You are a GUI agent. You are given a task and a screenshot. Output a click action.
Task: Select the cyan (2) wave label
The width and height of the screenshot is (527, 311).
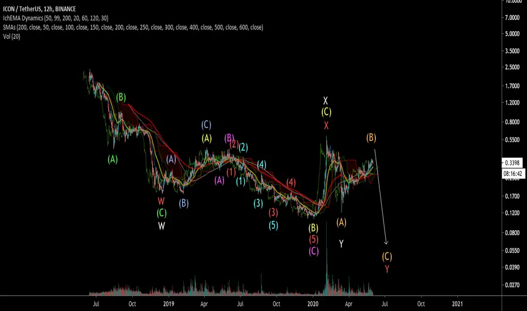point(243,147)
